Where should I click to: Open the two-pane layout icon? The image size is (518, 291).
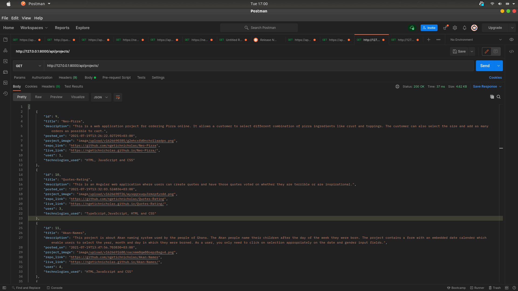(x=507, y=288)
